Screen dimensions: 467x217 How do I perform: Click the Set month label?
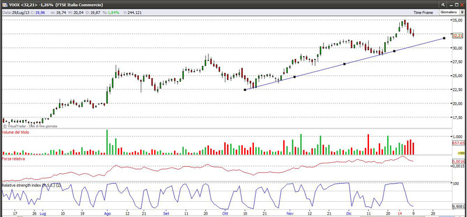166,213
